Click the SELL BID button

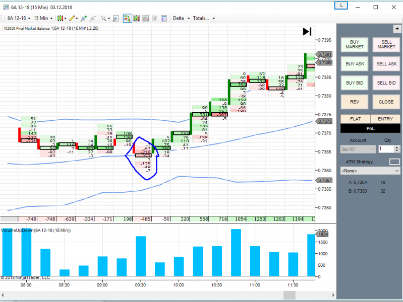pos(386,83)
